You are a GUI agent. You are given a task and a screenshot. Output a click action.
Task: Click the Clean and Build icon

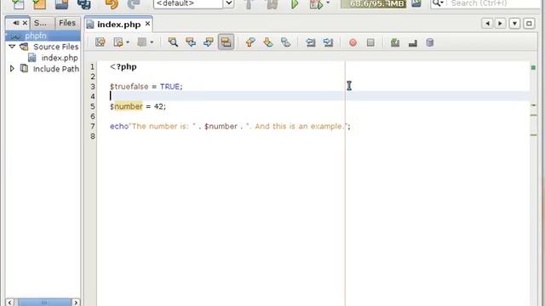point(272,4)
